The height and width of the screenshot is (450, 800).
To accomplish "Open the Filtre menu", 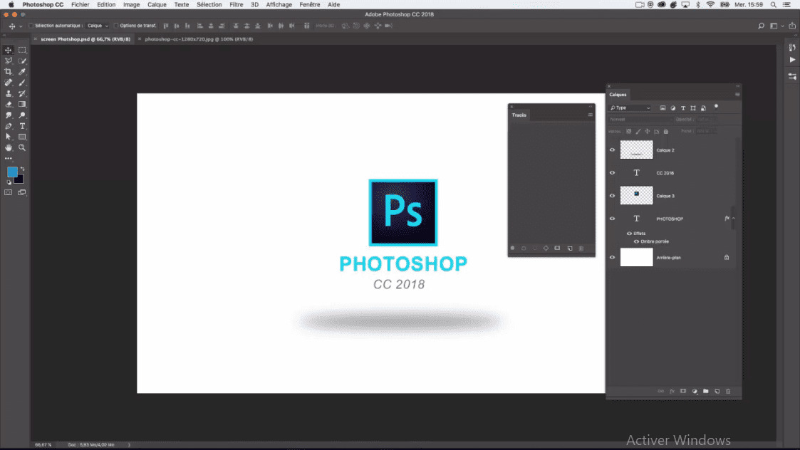I will tap(237, 4).
